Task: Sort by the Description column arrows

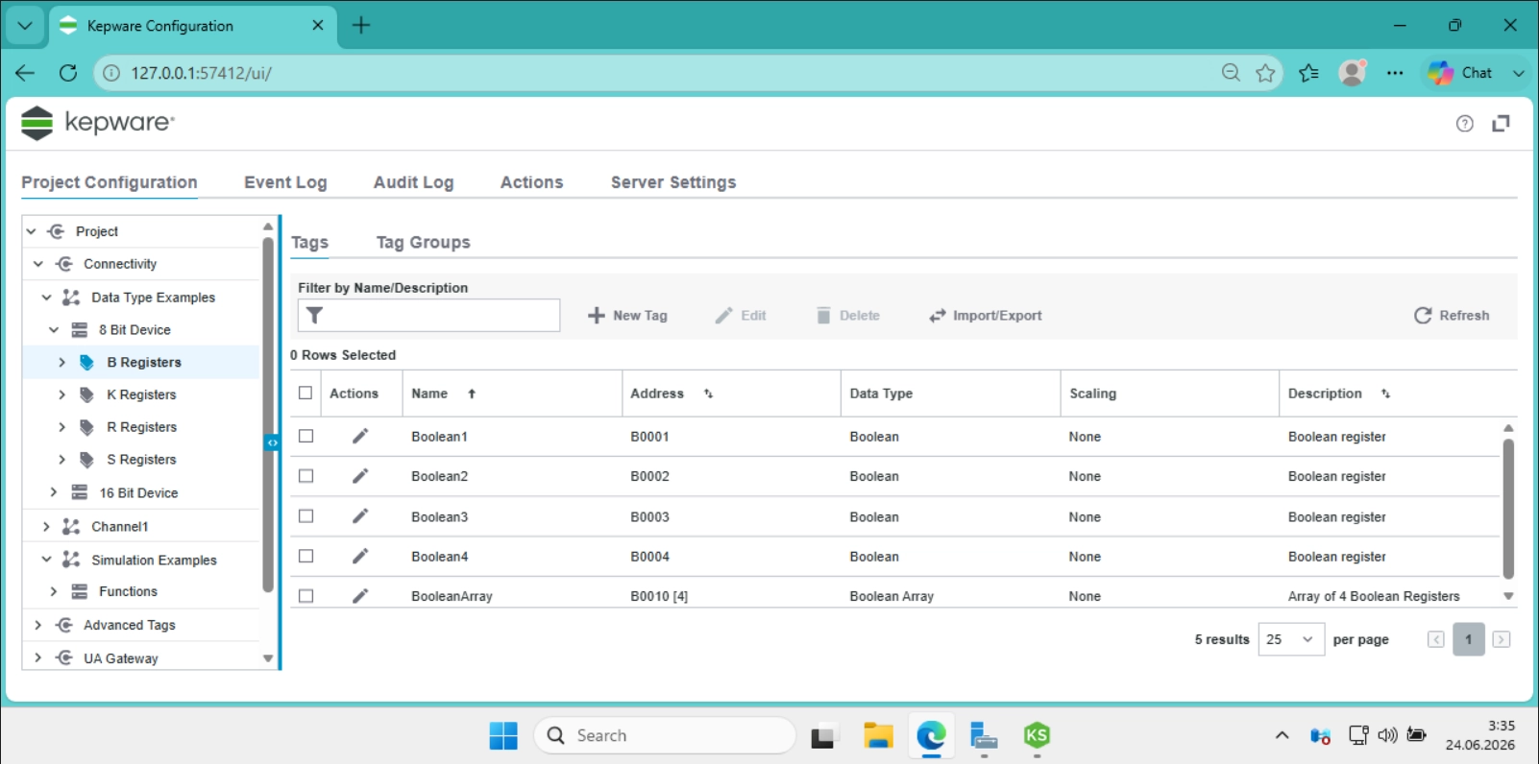Action: [1385, 394]
